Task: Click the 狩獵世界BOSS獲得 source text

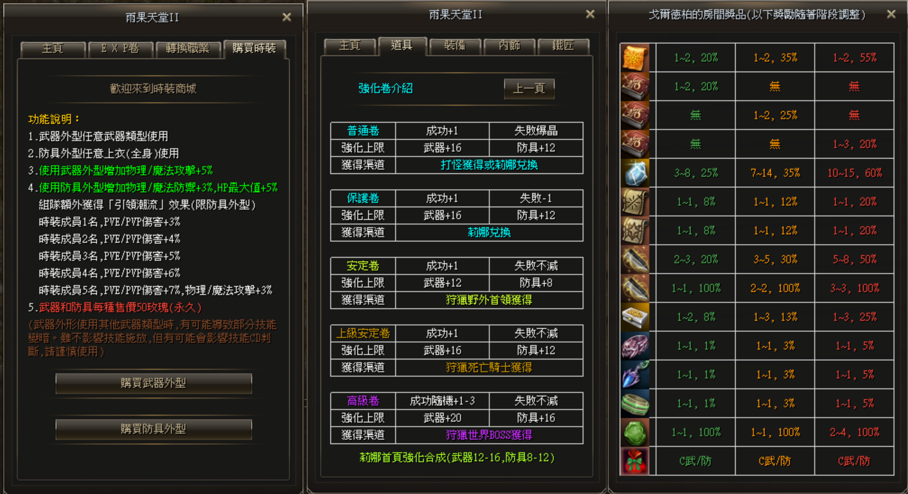Action: [489, 435]
